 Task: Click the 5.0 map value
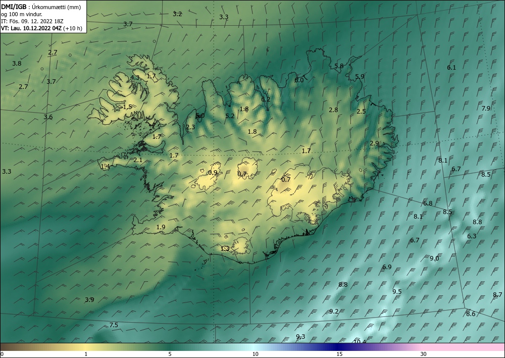click(200, 116)
